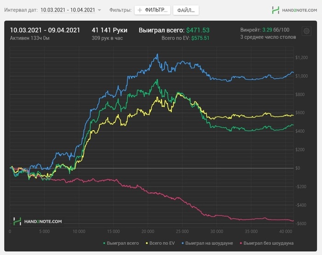
Task: Click the $1,200 axis label
Action: 301,58
